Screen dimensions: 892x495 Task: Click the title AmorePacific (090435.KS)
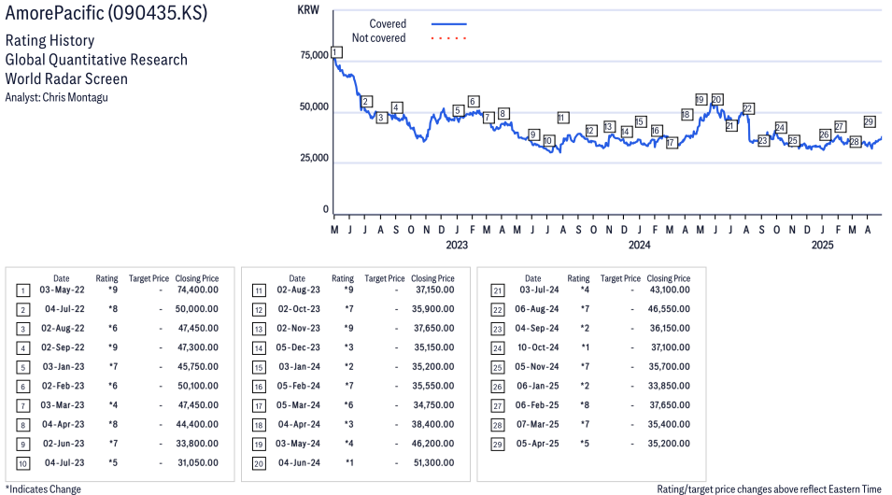coord(106,13)
